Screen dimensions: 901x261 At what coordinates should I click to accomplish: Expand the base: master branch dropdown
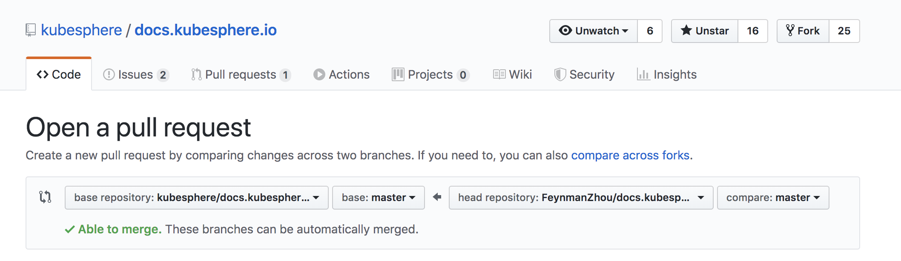(378, 198)
